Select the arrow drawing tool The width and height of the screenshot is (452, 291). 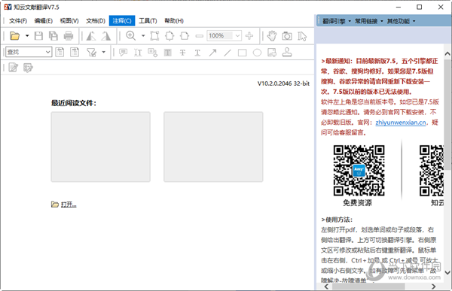pos(212,53)
